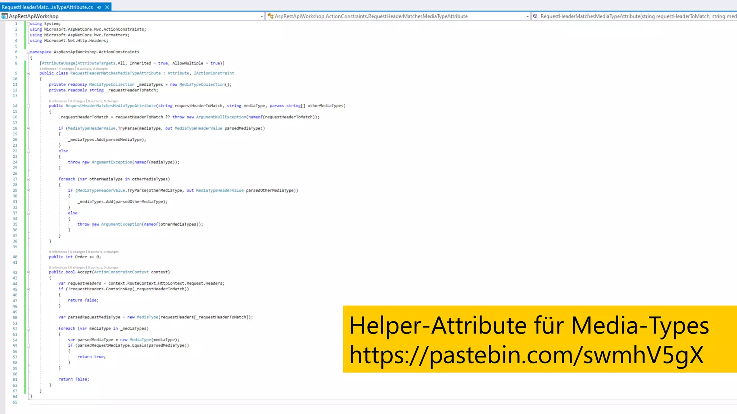
Task: Collapse the namespace AspRestApiWorkshop.ActionConstraints block
Action: coord(28,52)
